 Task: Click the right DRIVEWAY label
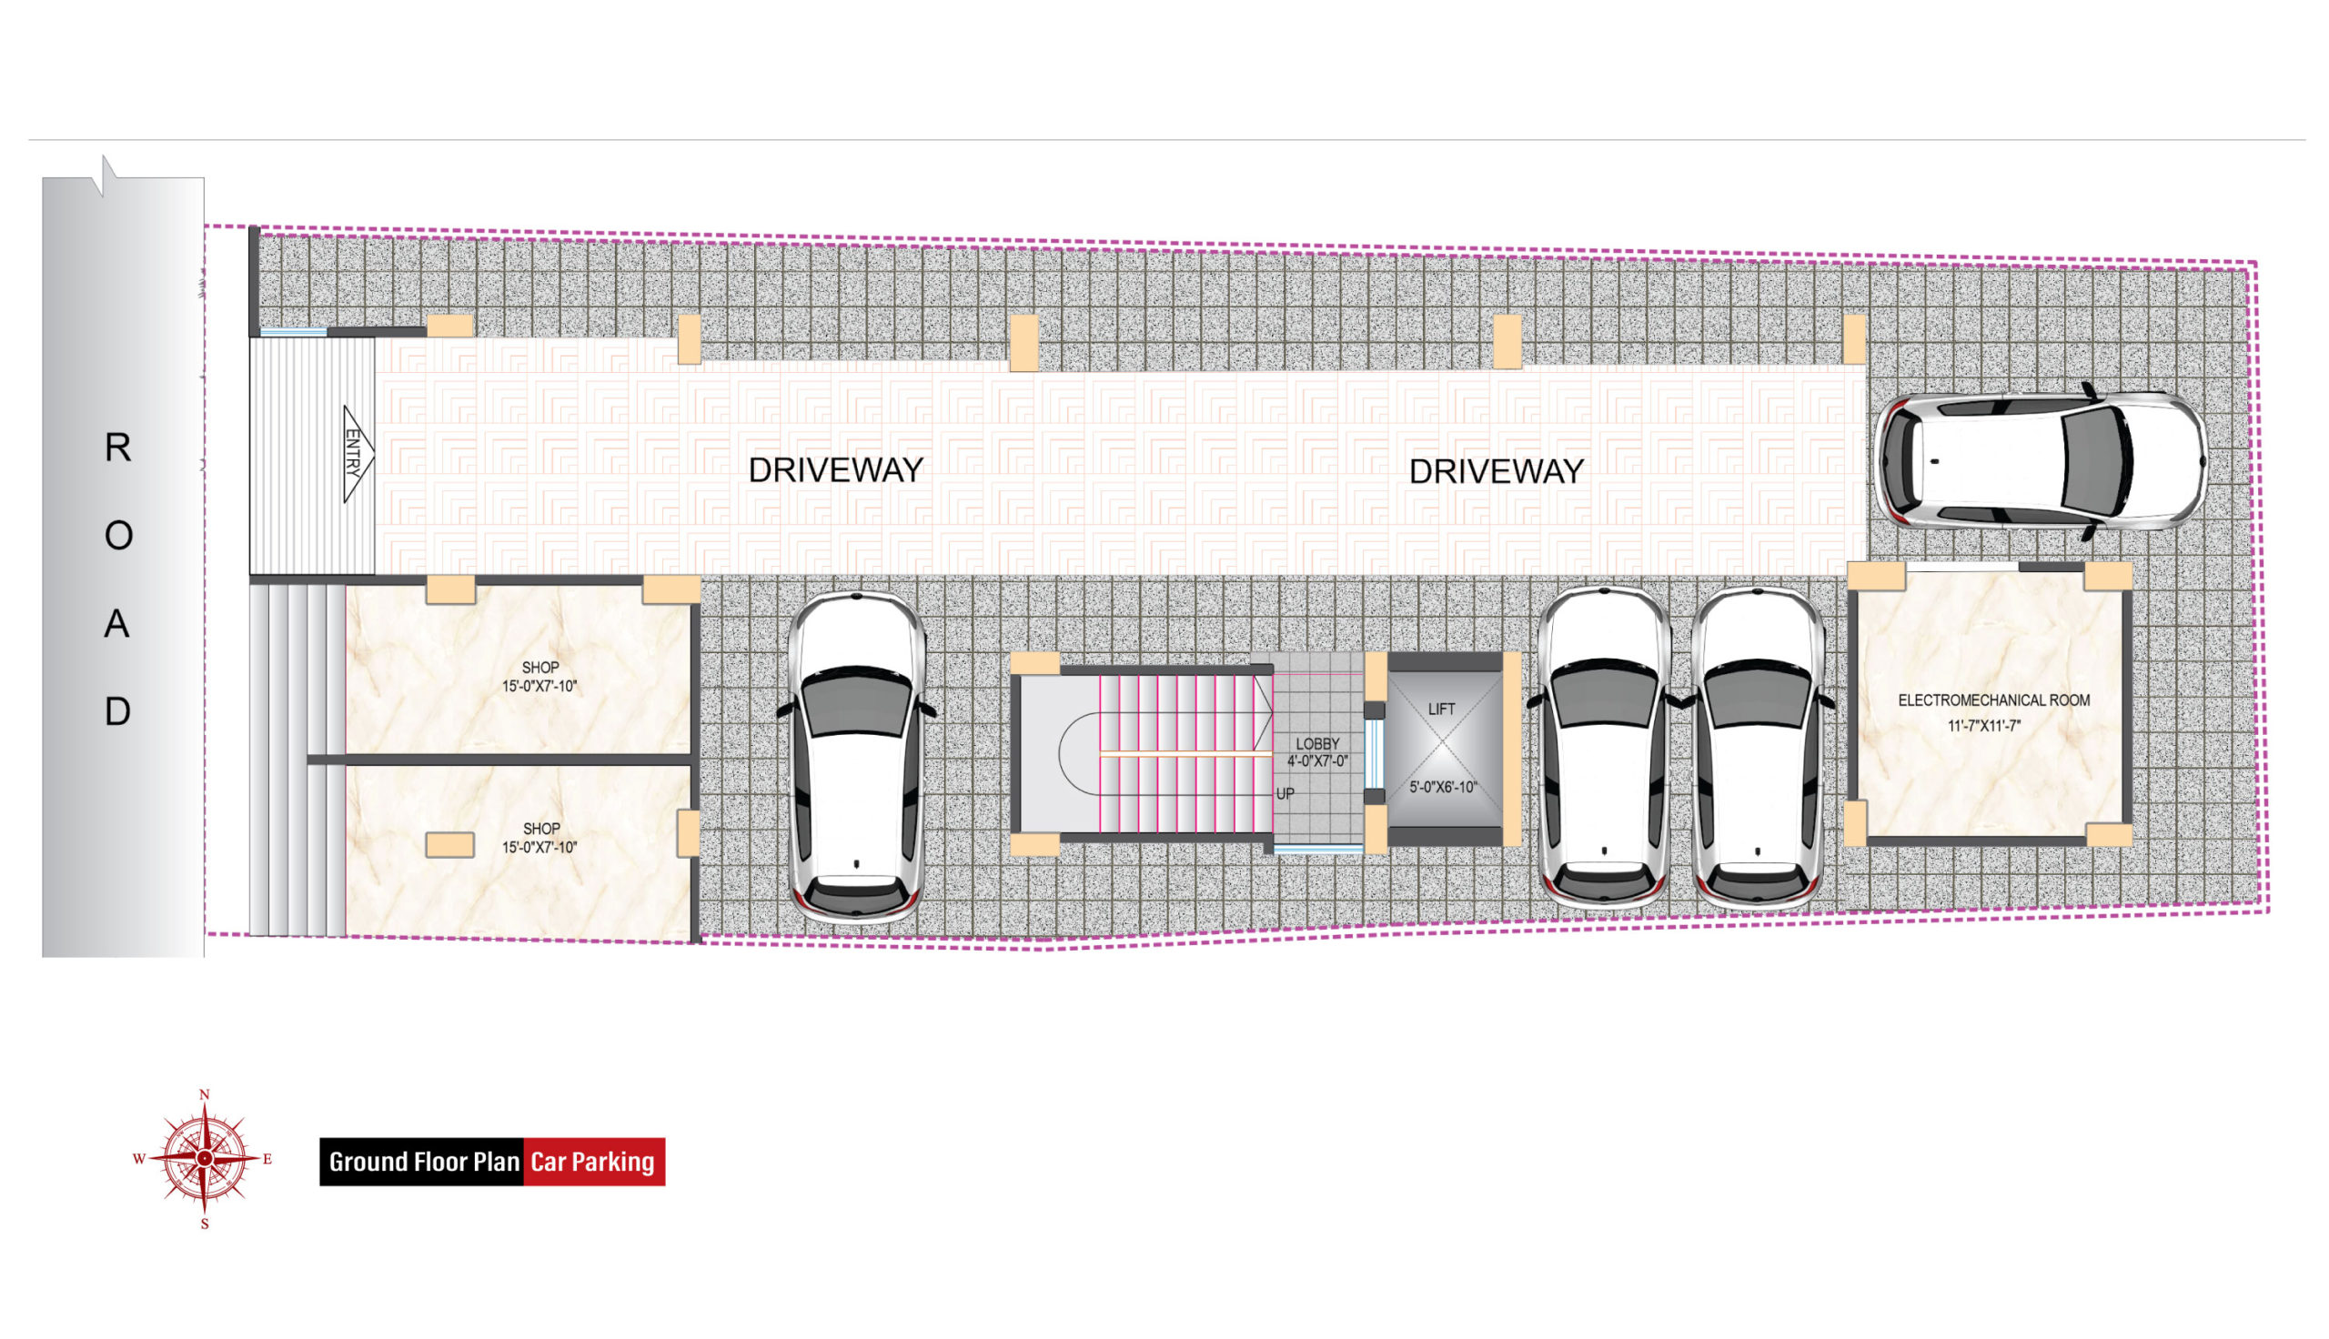click(1495, 472)
